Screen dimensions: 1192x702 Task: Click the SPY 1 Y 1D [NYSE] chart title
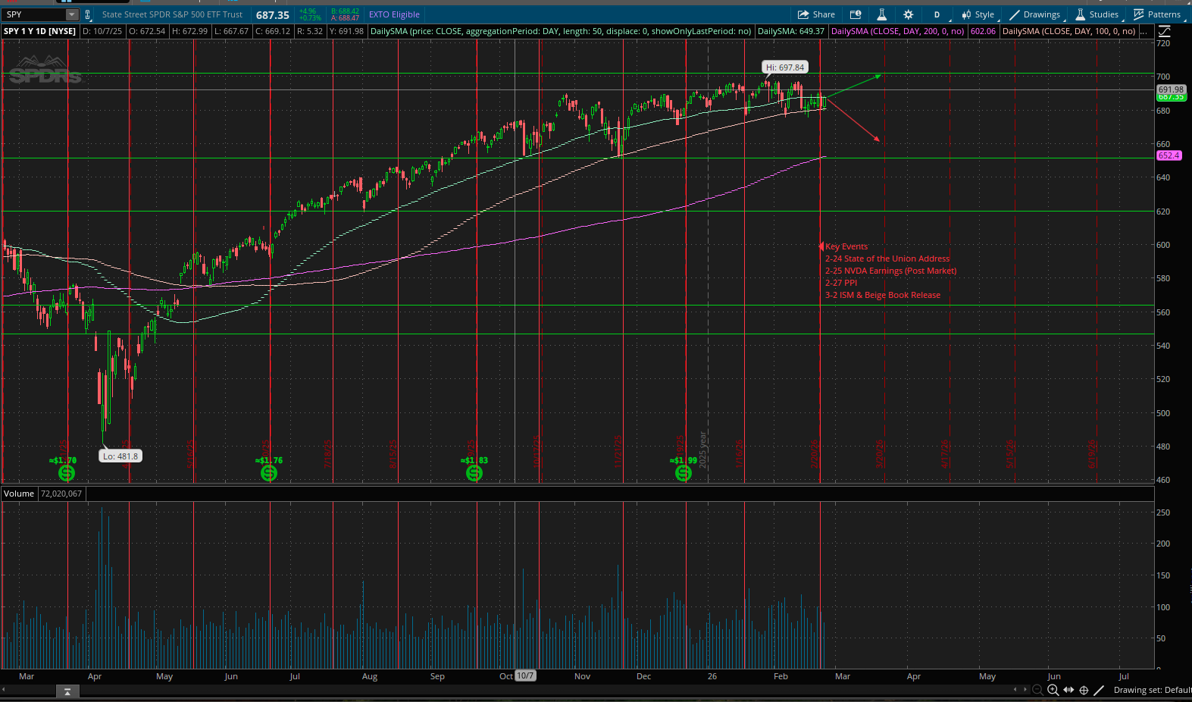(x=39, y=31)
